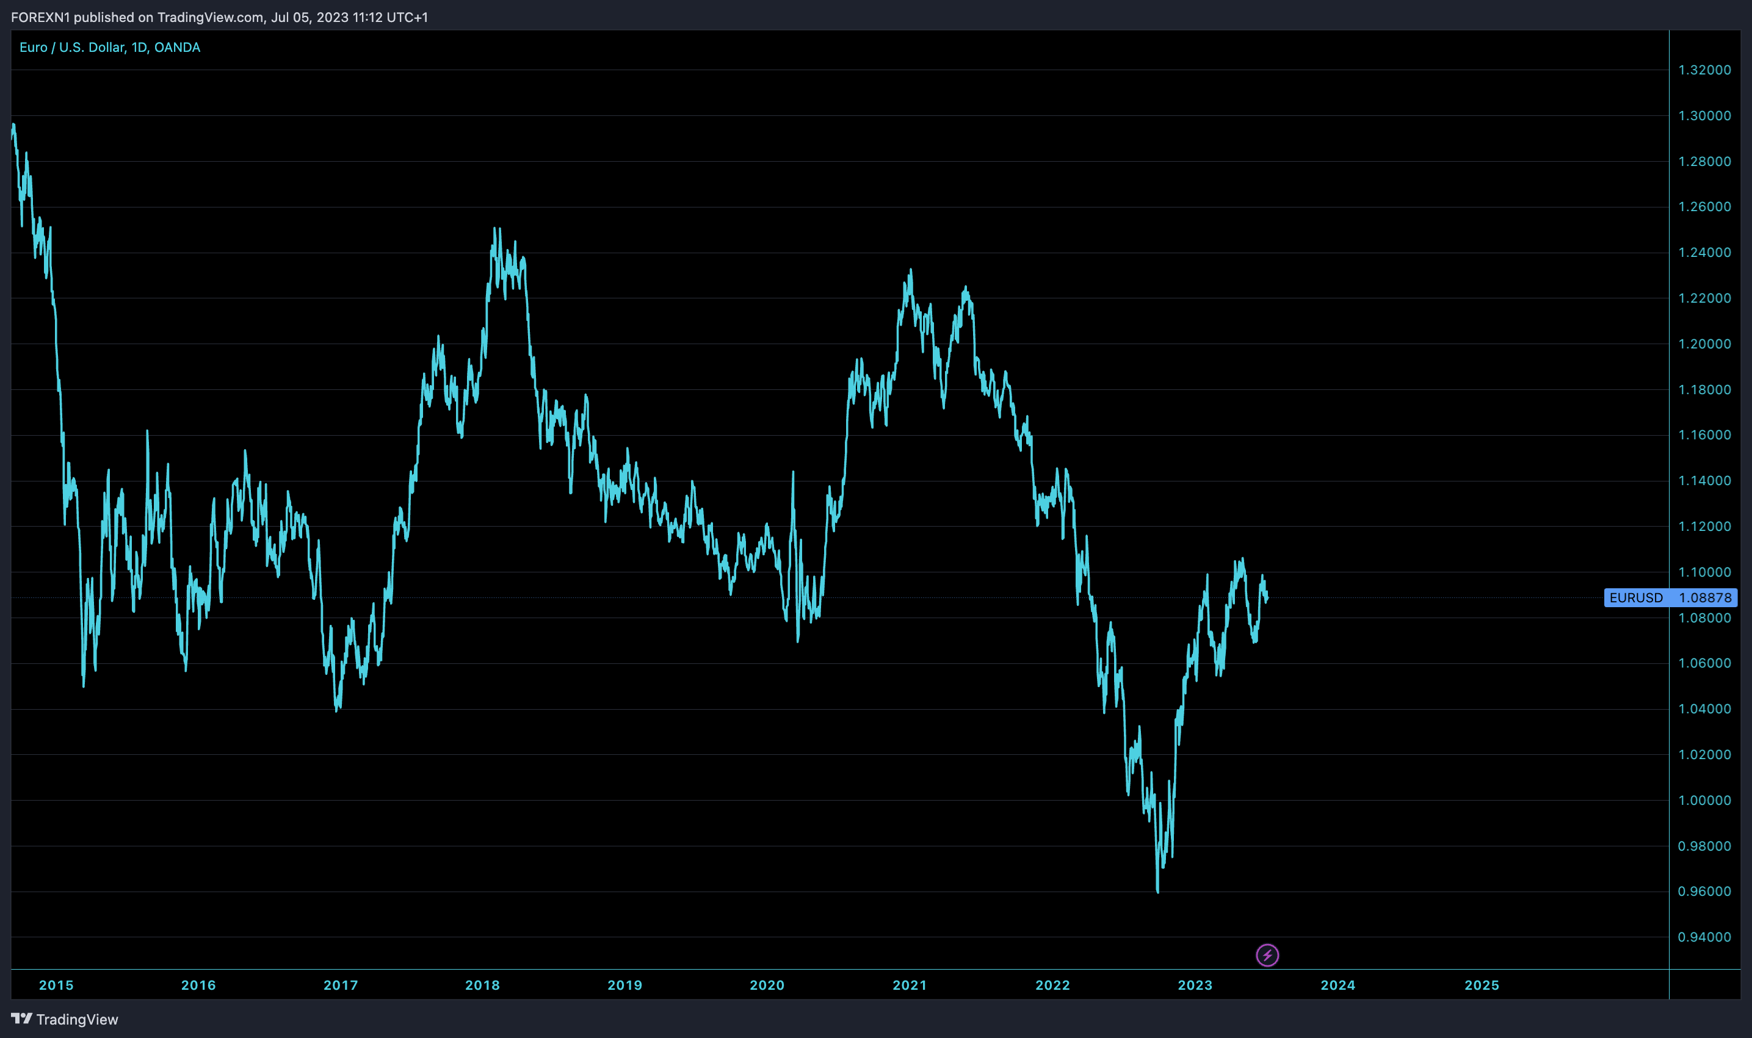The width and height of the screenshot is (1752, 1038).
Task: Click the 1.12000 price axis value
Action: [x=1704, y=526]
